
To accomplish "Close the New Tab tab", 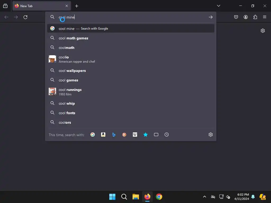I will (67, 6).
